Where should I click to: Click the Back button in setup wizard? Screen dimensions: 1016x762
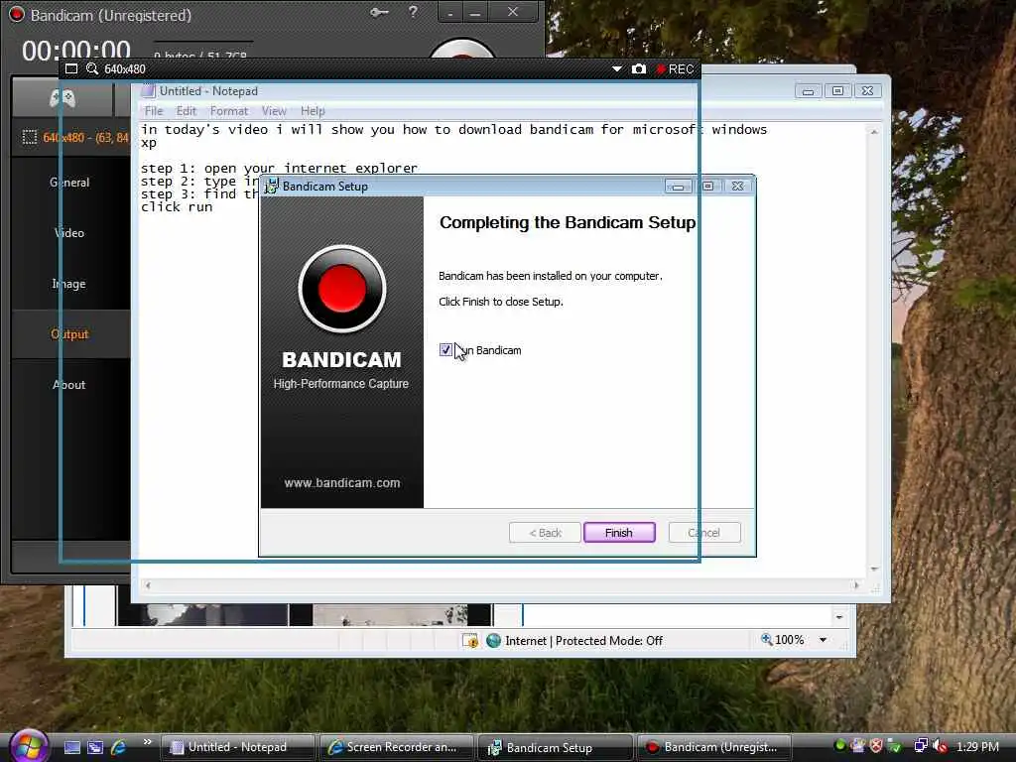[545, 533]
